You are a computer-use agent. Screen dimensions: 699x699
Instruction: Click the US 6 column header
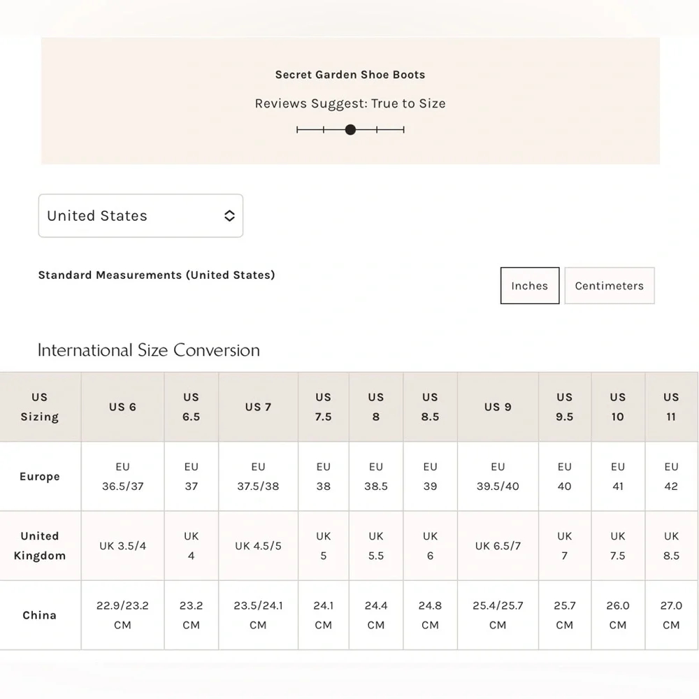click(x=122, y=407)
